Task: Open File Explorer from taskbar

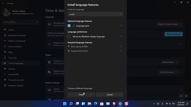Action: 90,104
